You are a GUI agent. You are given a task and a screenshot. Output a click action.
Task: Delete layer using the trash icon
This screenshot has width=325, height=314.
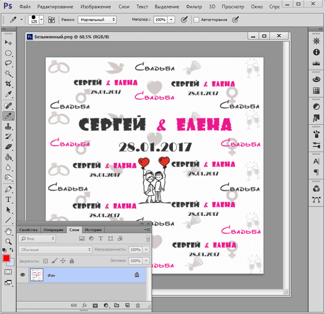[x=138, y=305]
